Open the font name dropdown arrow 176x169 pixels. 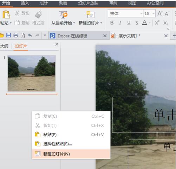(141, 14)
